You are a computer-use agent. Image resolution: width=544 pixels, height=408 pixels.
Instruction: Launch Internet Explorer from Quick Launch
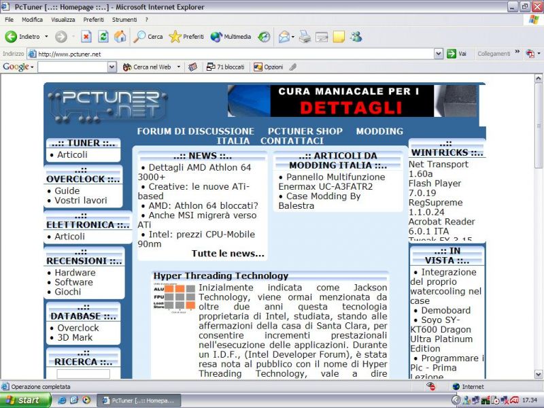tap(63, 400)
